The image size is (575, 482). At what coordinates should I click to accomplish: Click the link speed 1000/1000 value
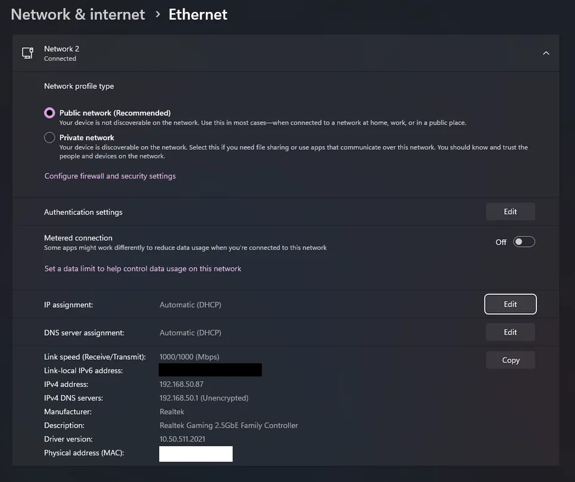point(189,357)
